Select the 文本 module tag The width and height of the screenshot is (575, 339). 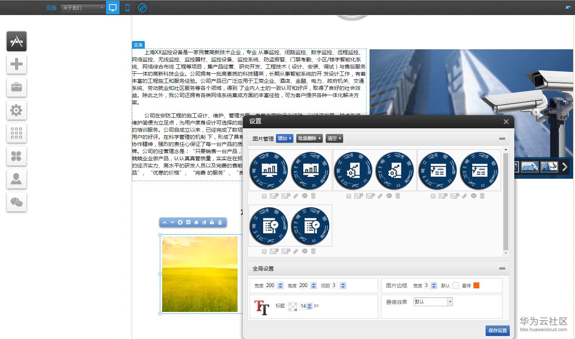click(x=138, y=45)
